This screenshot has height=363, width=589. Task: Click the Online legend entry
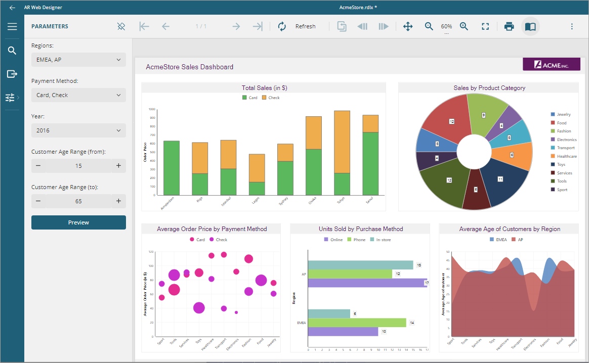point(333,240)
